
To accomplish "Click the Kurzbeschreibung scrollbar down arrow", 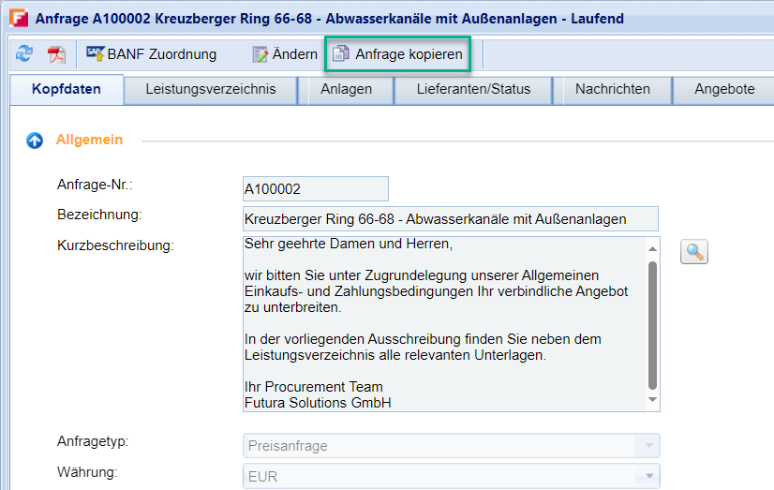I will click(x=652, y=401).
